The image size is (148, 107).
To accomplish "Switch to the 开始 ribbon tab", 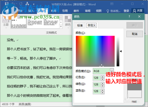I will coord(20,11).
